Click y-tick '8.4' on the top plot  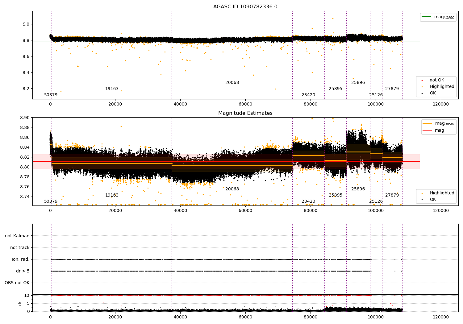click(x=26, y=73)
